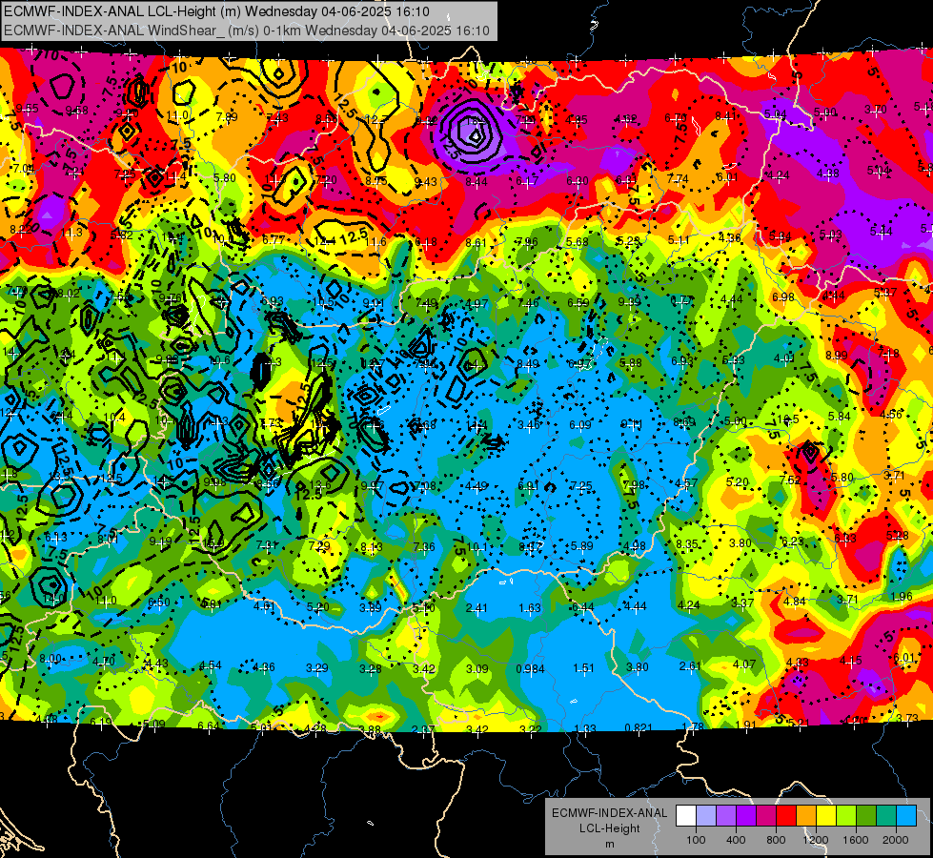Image resolution: width=933 pixels, height=858 pixels.
Task: Pick the lime legend swatch left of 1600
Action: tap(846, 816)
